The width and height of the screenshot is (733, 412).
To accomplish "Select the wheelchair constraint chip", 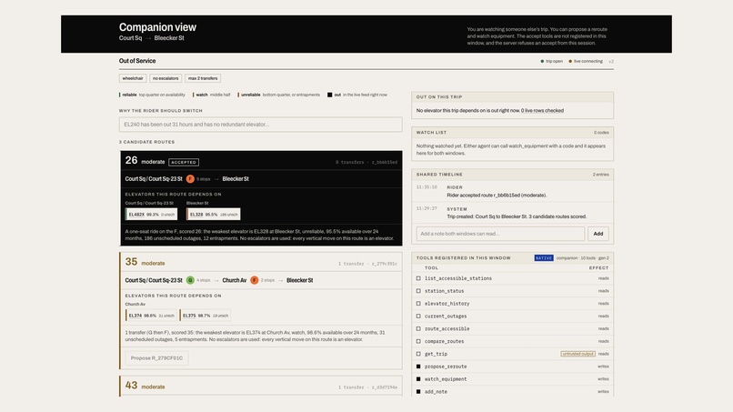I will pyautogui.click(x=133, y=78).
